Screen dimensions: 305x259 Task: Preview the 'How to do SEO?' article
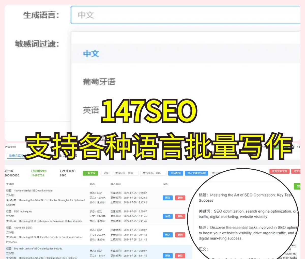pos(167,235)
